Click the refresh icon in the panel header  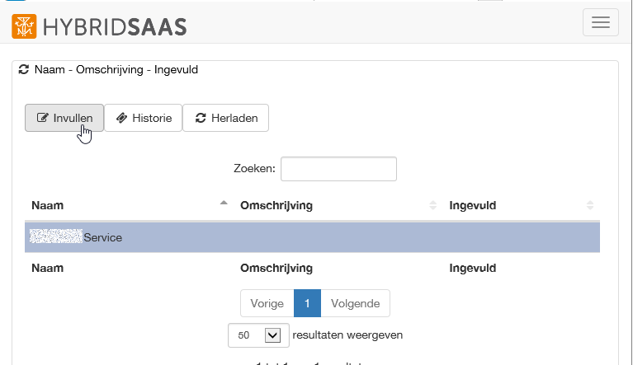(x=23, y=70)
